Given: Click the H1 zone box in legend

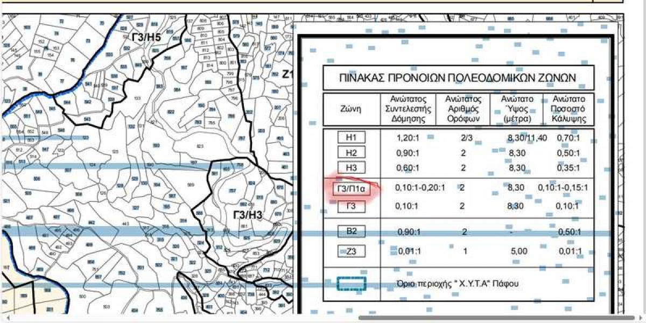Looking at the screenshot, I should (x=351, y=138).
